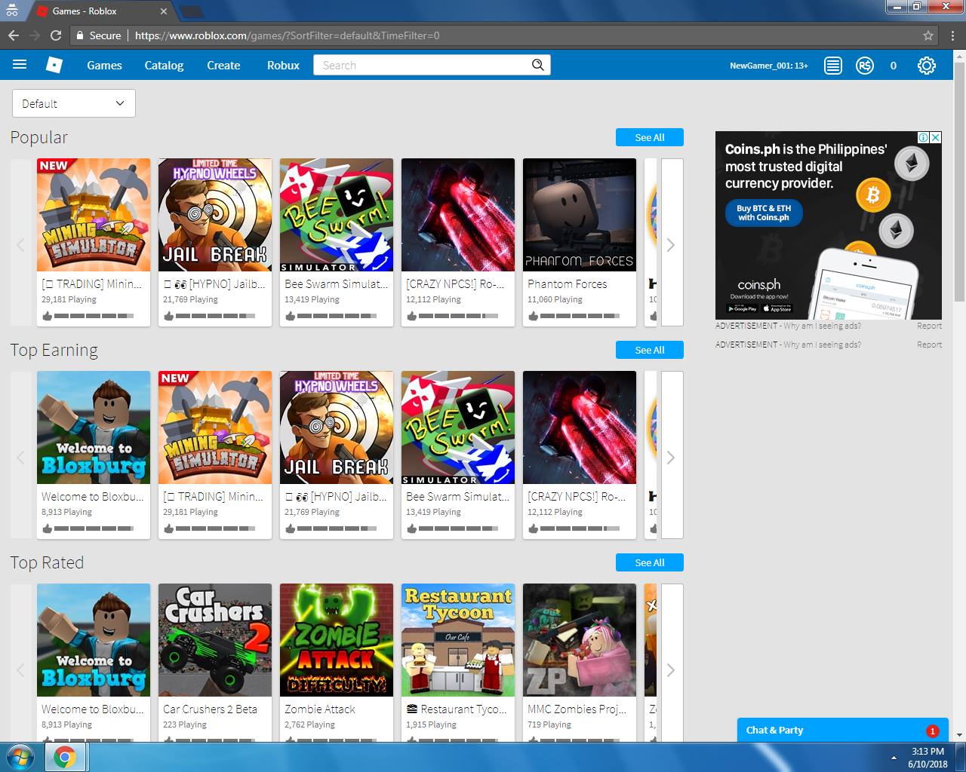Open Welcome to Bloxburg in Top Earning
This screenshot has height=772, width=966.
(x=94, y=427)
